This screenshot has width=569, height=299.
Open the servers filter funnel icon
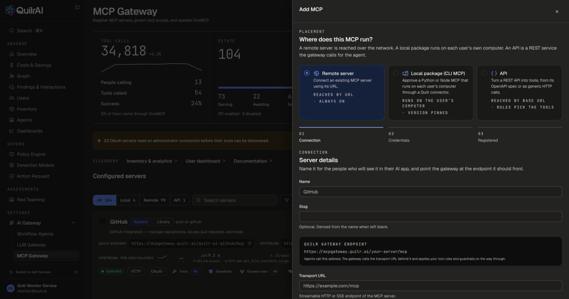click(x=287, y=200)
